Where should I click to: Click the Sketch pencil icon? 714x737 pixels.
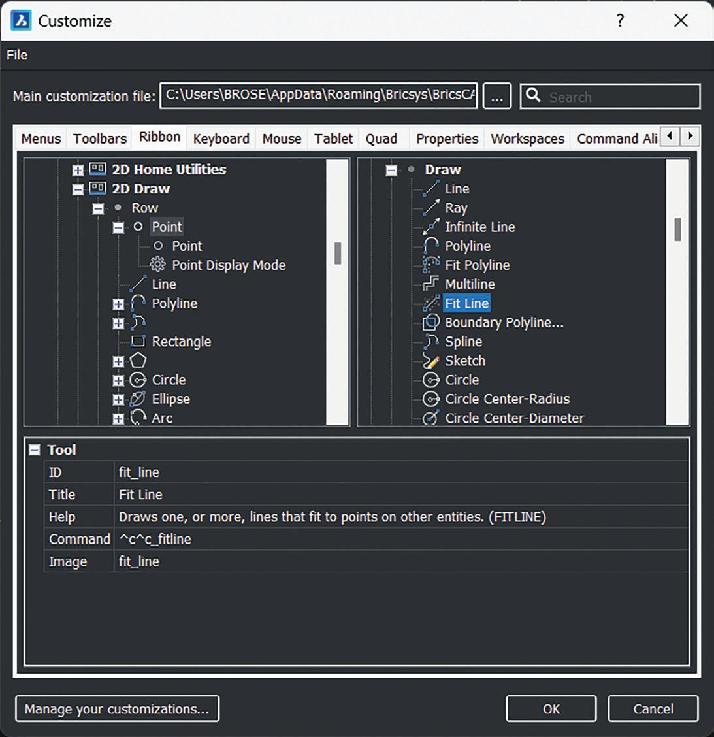(x=431, y=361)
